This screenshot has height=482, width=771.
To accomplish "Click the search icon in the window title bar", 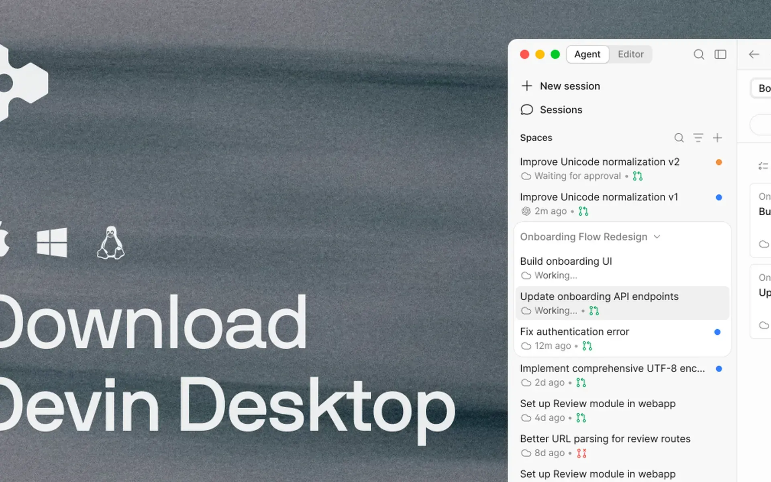I will [x=699, y=54].
